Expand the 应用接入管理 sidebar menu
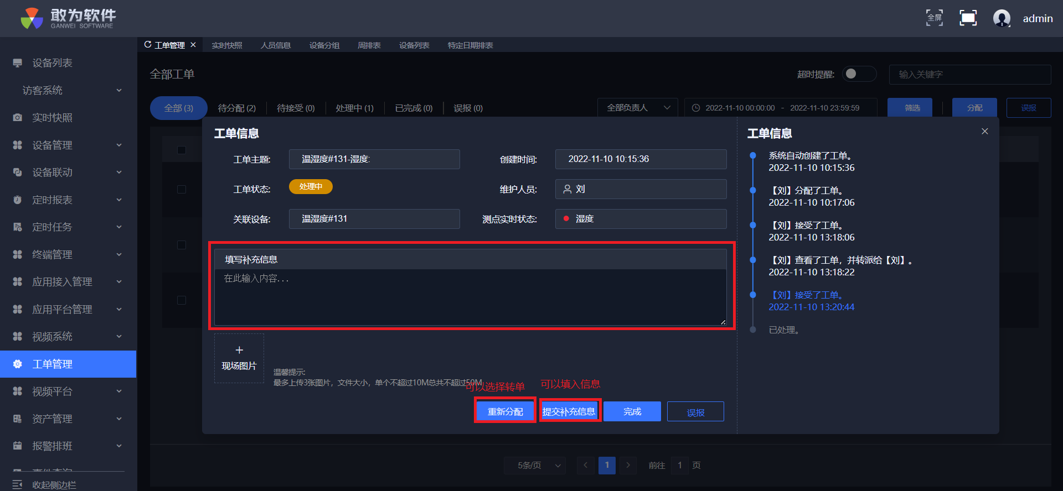1063x491 pixels. pos(68,282)
